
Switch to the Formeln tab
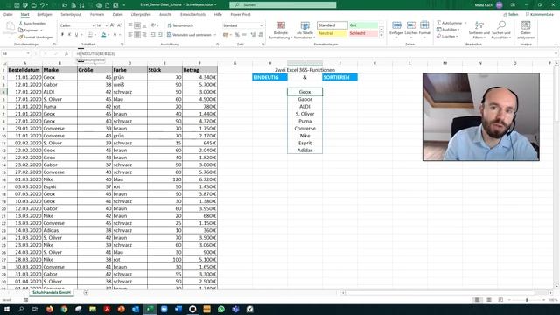97,14
